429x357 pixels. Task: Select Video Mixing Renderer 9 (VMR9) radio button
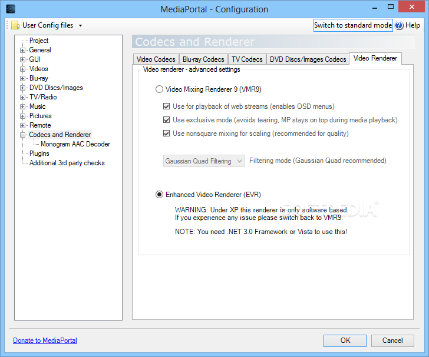(159, 89)
